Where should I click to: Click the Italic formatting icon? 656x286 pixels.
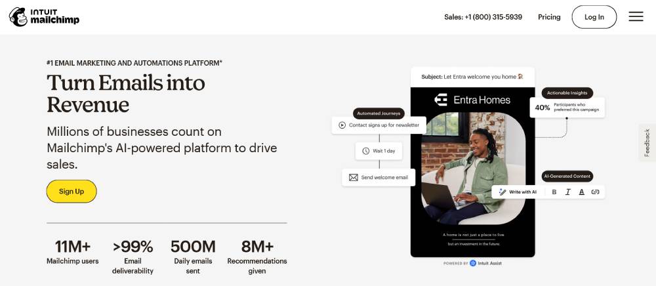[x=567, y=192]
